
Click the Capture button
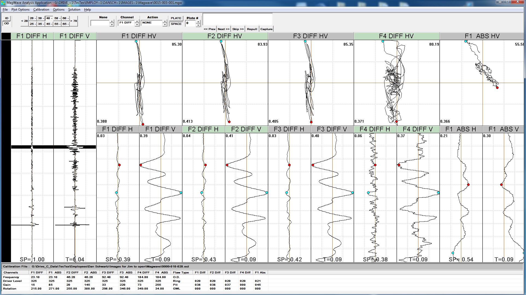[266, 29]
